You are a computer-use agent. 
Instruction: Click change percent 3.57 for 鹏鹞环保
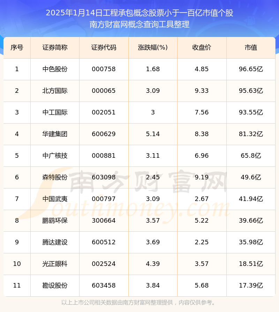[x=153, y=221]
